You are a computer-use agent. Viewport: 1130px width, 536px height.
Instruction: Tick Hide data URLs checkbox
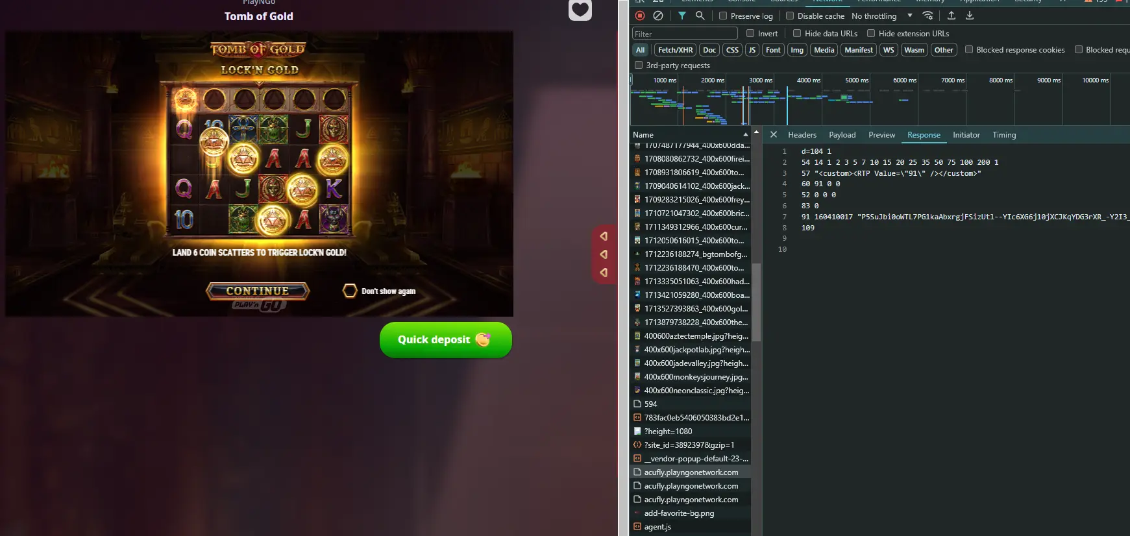tap(797, 33)
